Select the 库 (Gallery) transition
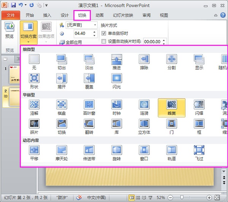Screen dimensions: 228x202 tap(117, 126)
